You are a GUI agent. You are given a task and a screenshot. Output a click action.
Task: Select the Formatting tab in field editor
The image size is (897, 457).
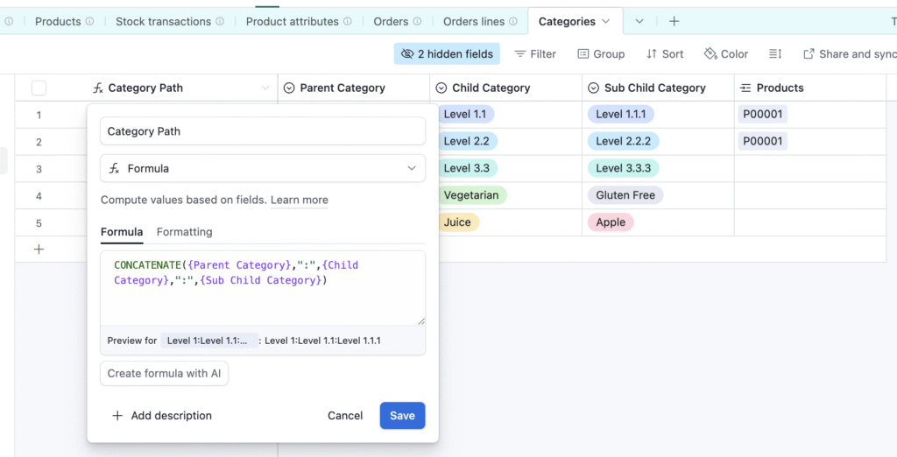pos(184,232)
